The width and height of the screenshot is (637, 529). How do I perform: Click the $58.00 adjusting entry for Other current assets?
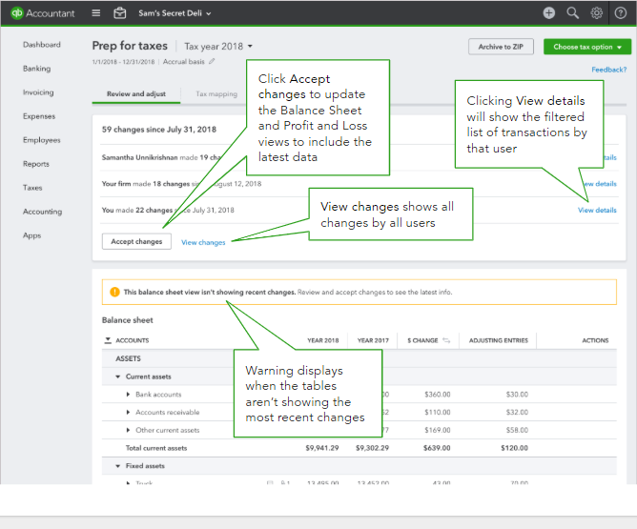point(517,430)
